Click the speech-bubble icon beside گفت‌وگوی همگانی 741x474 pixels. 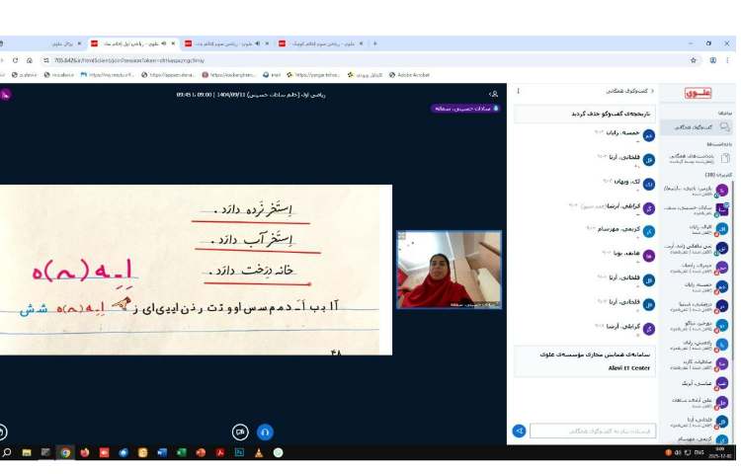724,126
